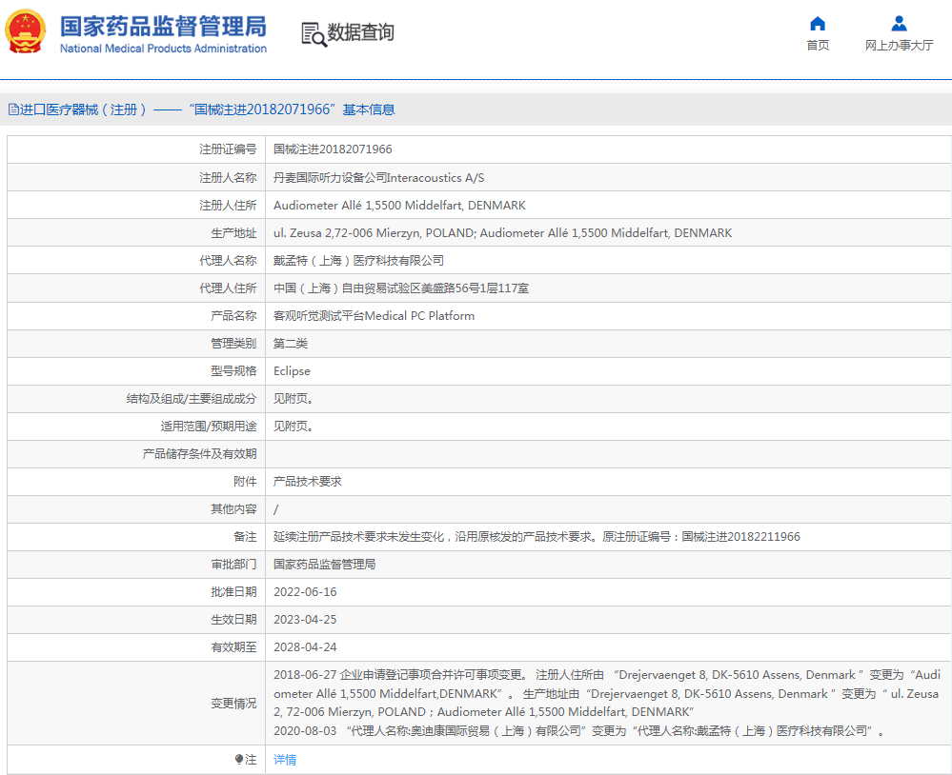Open the 首页 text link
Image resolution: width=952 pixels, height=775 pixels.
pos(817,46)
